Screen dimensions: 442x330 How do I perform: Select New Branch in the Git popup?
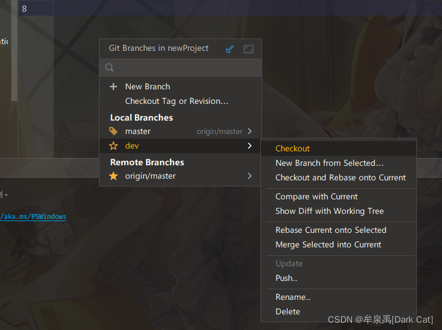click(180, 87)
